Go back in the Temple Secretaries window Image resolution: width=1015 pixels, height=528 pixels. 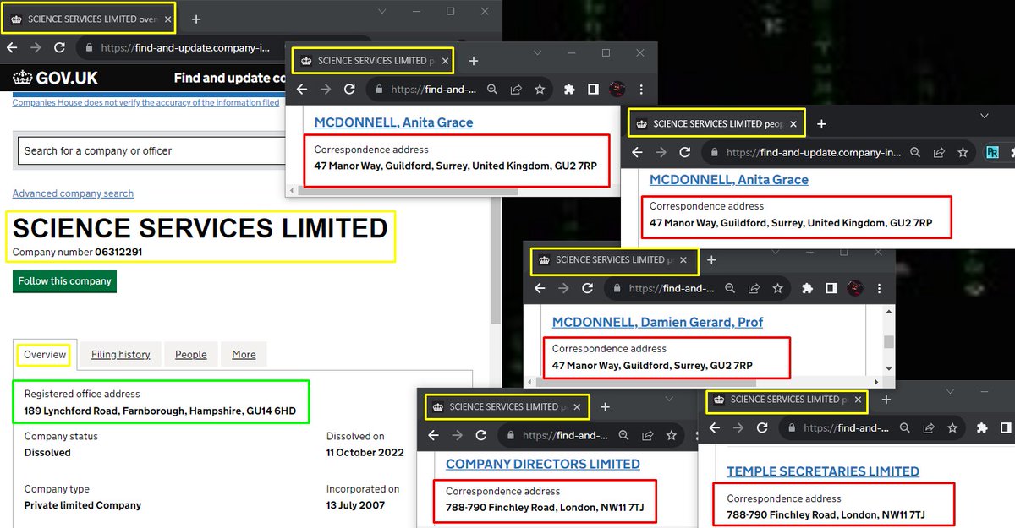tap(714, 427)
